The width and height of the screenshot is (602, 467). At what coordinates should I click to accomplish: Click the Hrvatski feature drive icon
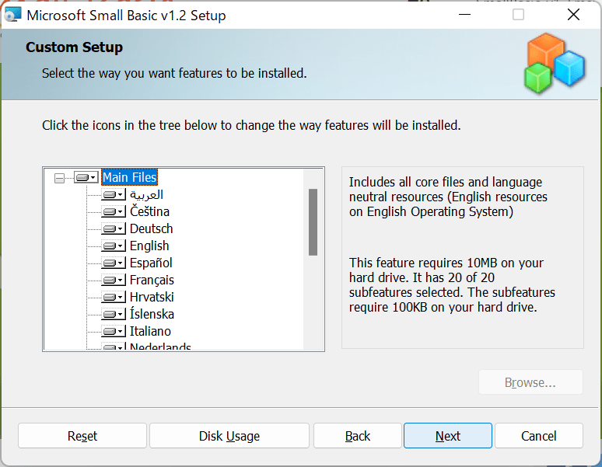click(114, 298)
